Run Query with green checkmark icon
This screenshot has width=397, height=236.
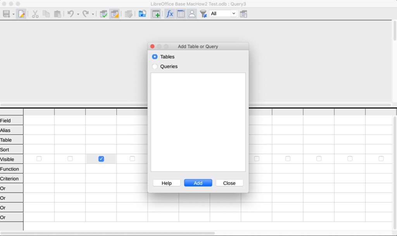point(104,14)
